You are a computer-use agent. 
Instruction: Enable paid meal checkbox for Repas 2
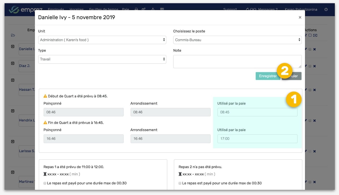click(x=180, y=183)
